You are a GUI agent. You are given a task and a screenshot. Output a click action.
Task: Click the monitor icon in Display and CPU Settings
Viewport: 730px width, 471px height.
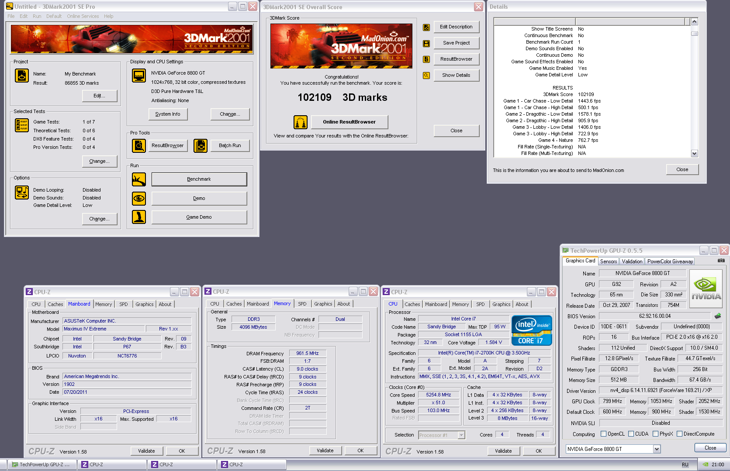(139, 76)
